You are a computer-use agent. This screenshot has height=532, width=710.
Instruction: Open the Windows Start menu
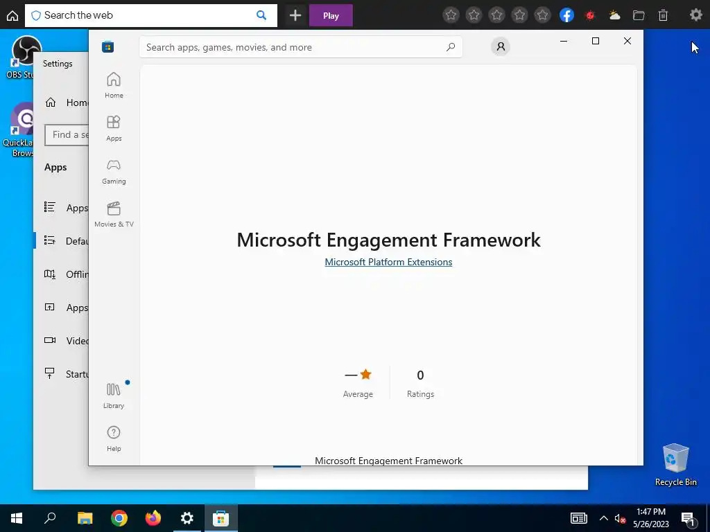pyautogui.click(x=17, y=518)
